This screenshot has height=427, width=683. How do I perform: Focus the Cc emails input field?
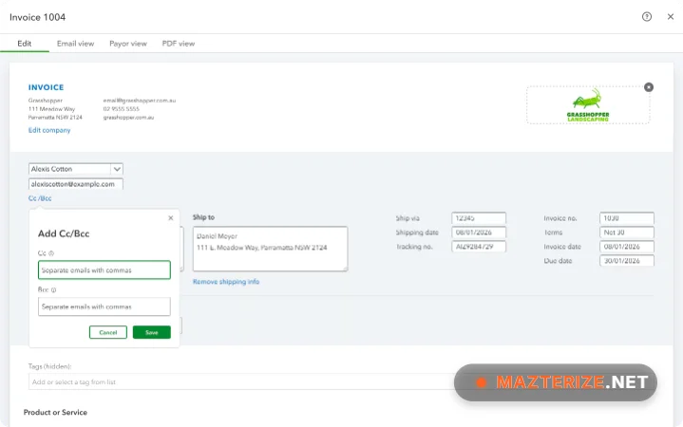[x=104, y=269]
